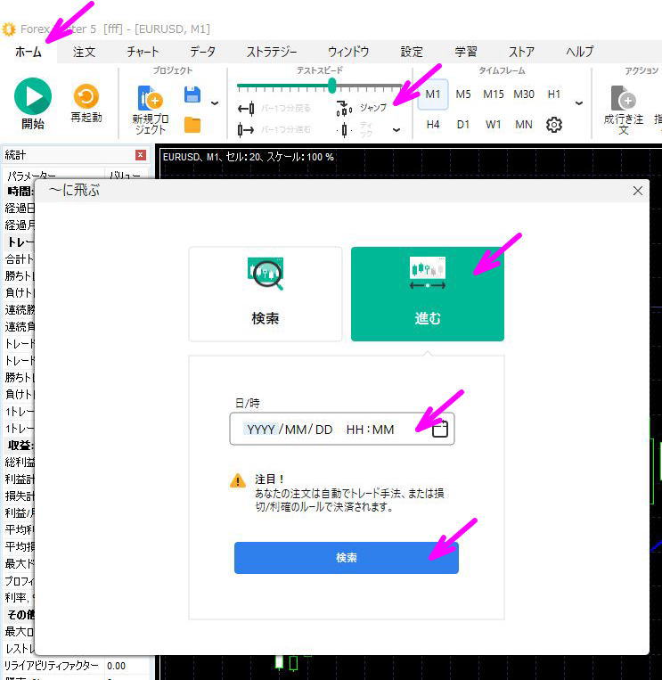Viewport: 662px width, 680px height.
Task: Open the Order (注文) ribbon tab
Action: (x=84, y=52)
